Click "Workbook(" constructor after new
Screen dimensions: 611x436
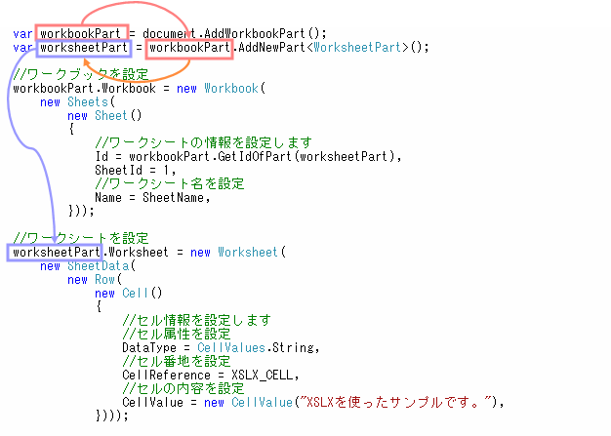[234, 89]
